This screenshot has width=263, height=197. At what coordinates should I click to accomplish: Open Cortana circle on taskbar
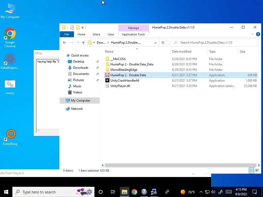(101, 192)
